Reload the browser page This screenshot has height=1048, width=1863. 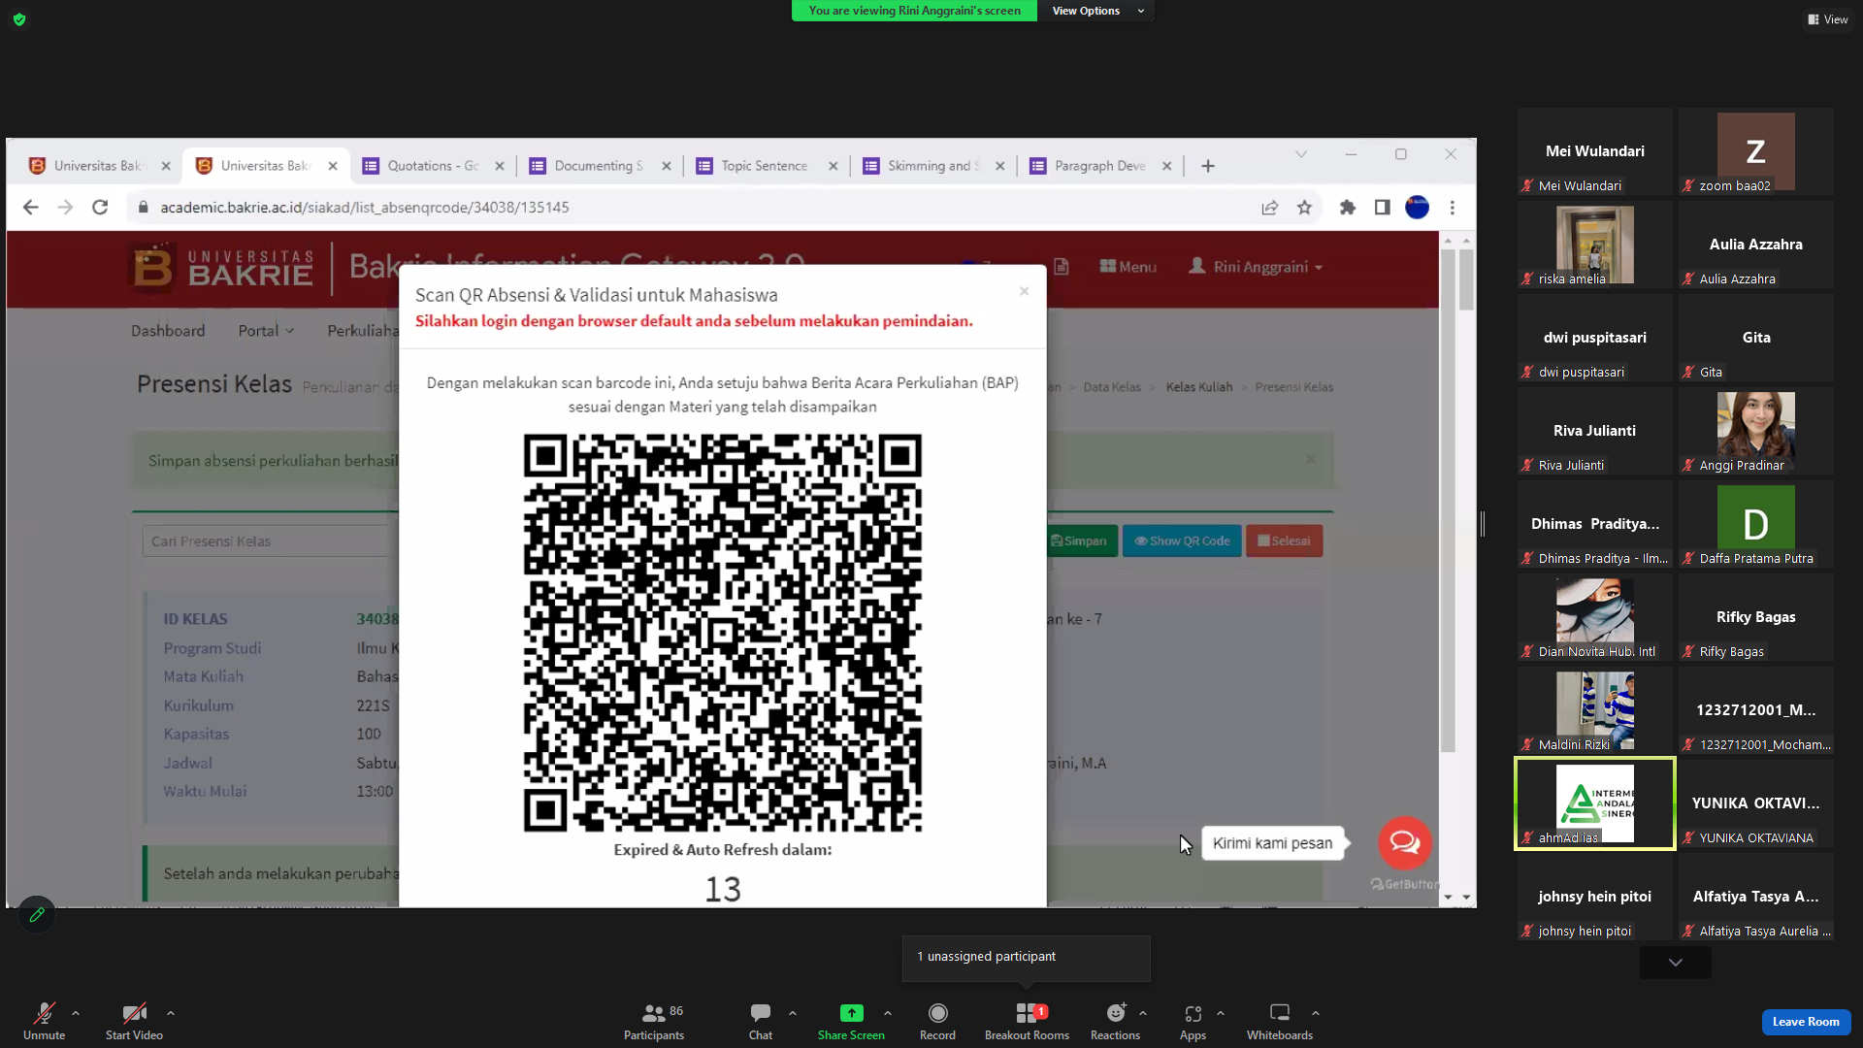tap(100, 208)
